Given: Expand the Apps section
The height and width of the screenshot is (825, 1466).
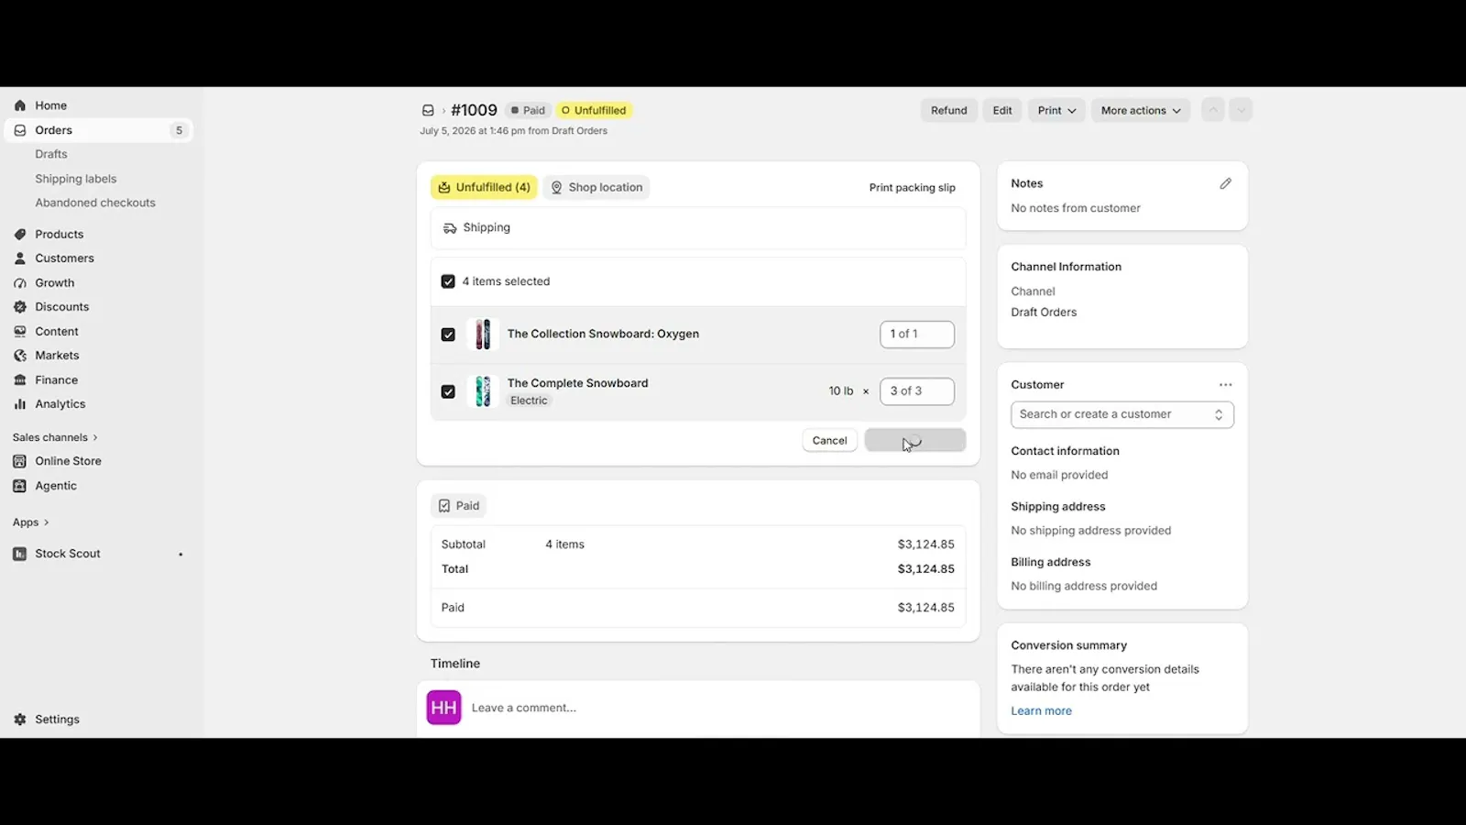Looking at the screenshot, I should tap(30, 522).
